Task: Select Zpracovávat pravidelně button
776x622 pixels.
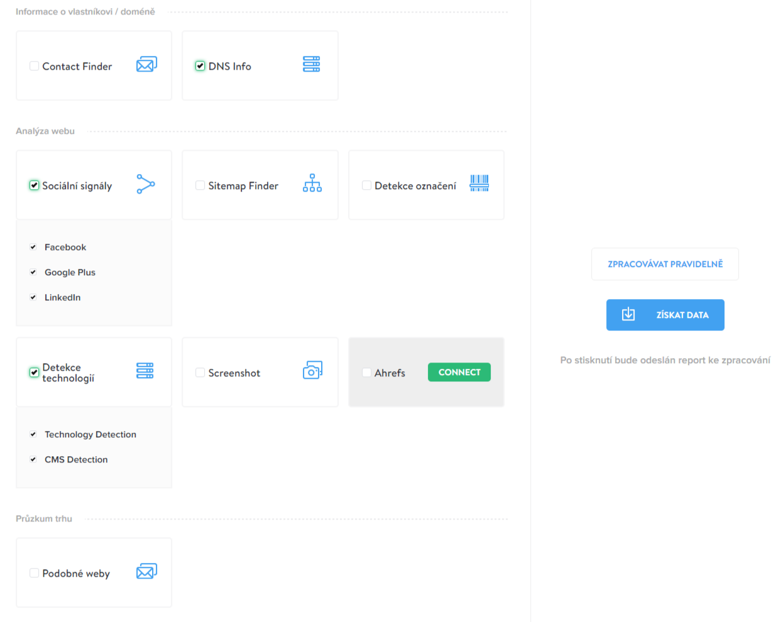Action: pyautogui.click(x=665, y=264)
